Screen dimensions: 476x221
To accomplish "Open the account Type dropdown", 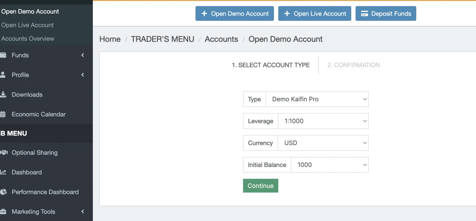I will click(x=317, y=99).
